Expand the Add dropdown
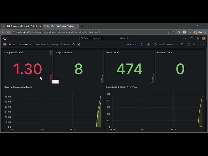The image size is (208, 156). 132,45
